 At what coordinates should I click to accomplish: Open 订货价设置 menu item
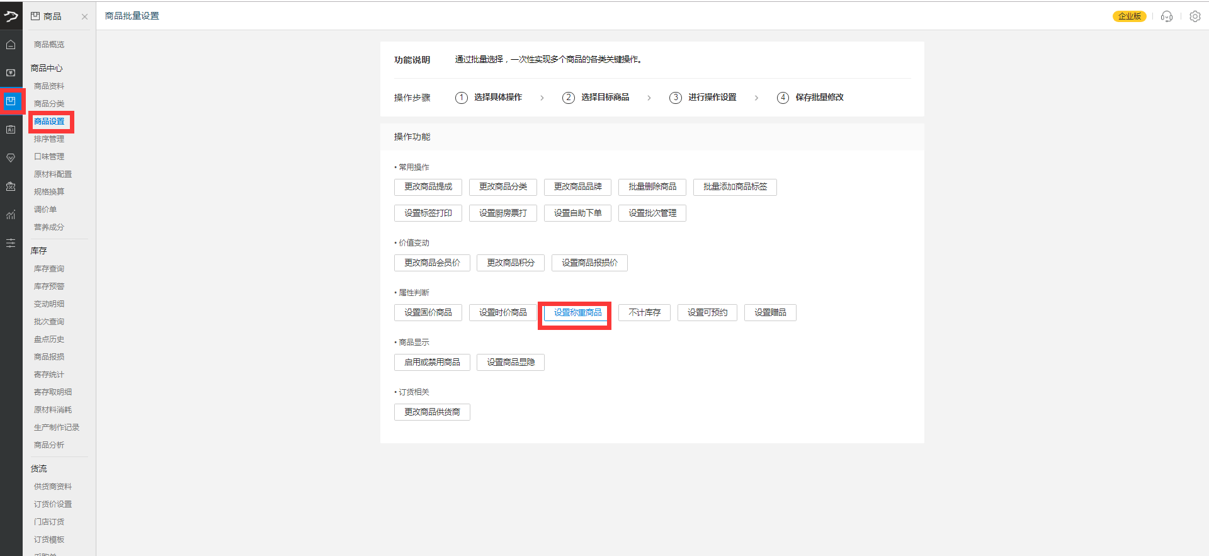53,504
